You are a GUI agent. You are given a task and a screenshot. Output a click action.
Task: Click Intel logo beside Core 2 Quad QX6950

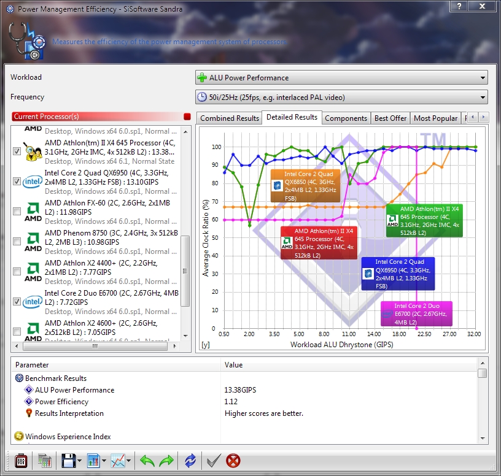click(33, 182)
